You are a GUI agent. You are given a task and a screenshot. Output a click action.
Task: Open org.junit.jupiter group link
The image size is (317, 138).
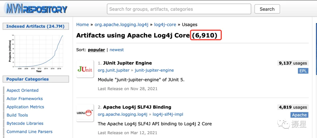click(x=114, y=70)
